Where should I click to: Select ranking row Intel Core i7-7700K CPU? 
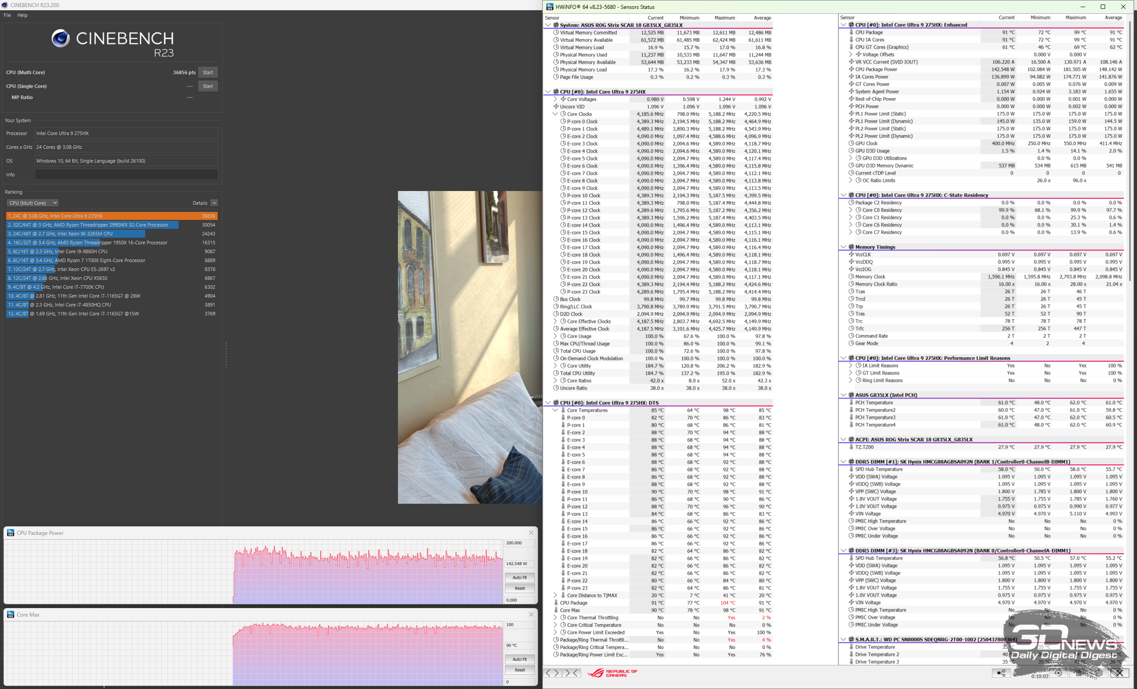pos(111,287)
